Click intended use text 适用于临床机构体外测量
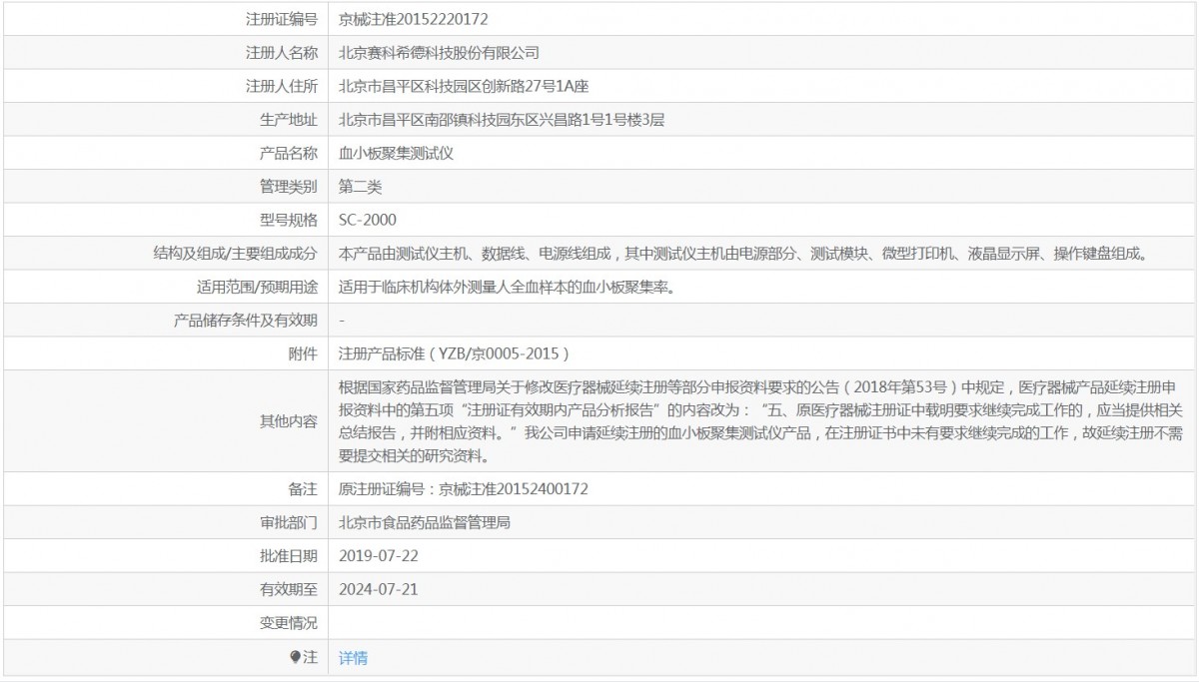Image resolution: width=1199 pixels, height=682 pixels. coord(510,287)
